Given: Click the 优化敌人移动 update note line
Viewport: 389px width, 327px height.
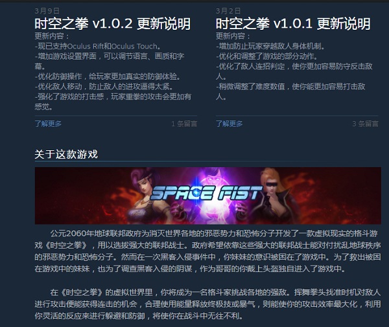Looking at the screenshot, I should pyautogui.click(x=104, y=87).
